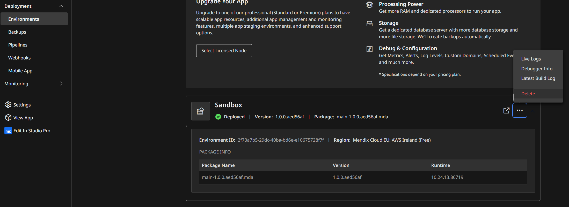569x207 pixels.
Task: Open Settings from the sidebar
Action: [x=22, y=105]
